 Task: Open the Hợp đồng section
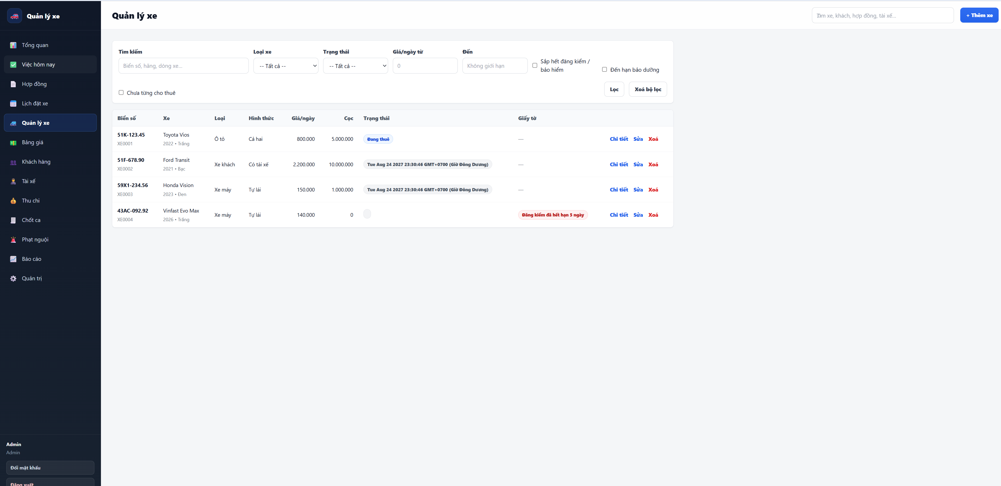[x=50, y=84]
